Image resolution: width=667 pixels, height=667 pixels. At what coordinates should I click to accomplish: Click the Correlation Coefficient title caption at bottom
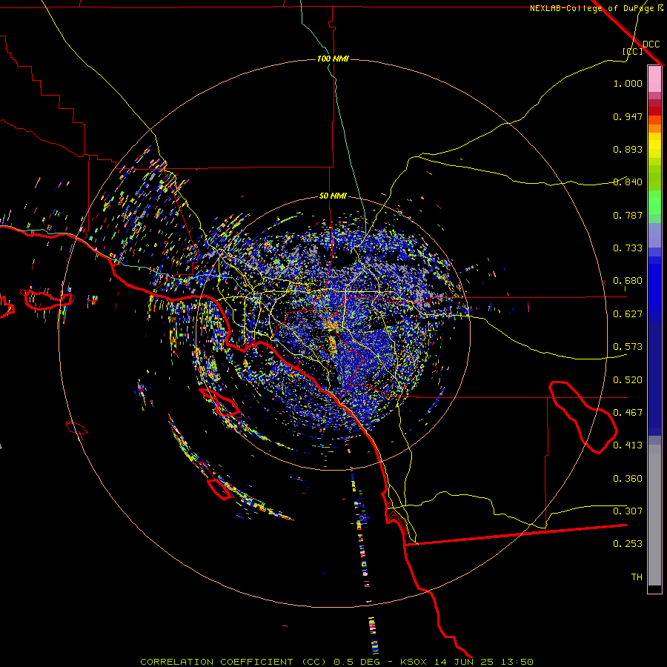coord(337,662)
